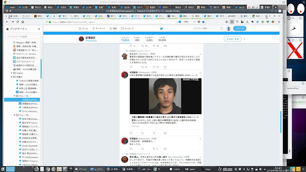Viewport: 306px width, 172px height.
Task: Open the ブックマーク sidebar switcher dropdown
Action: click(x=18, y=29)
